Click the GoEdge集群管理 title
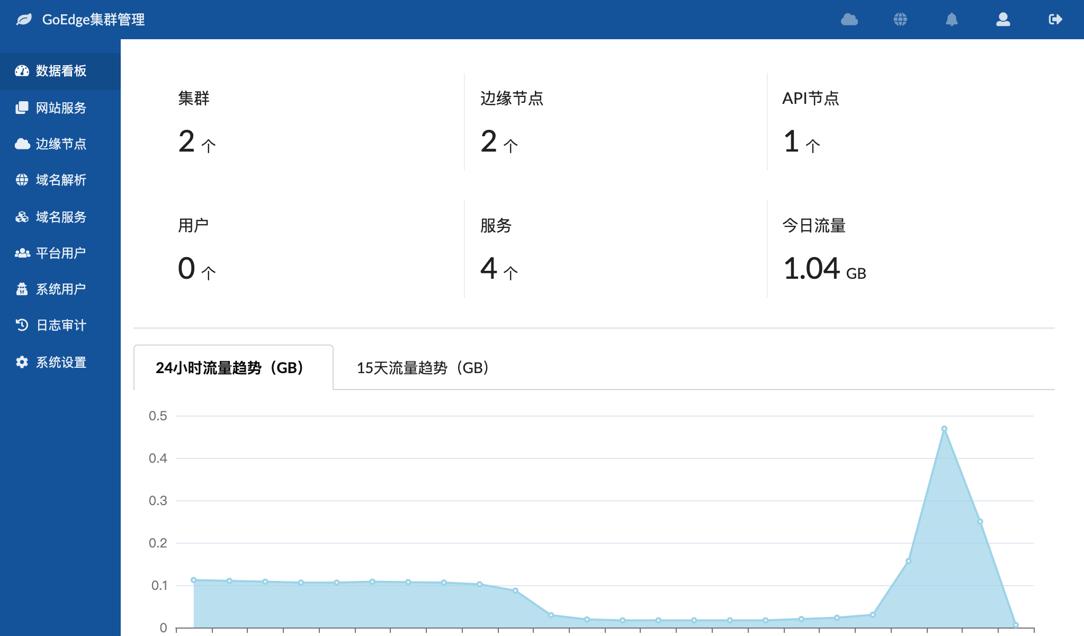This screenshot has width=1084, height=636. [x=94, y=20]
